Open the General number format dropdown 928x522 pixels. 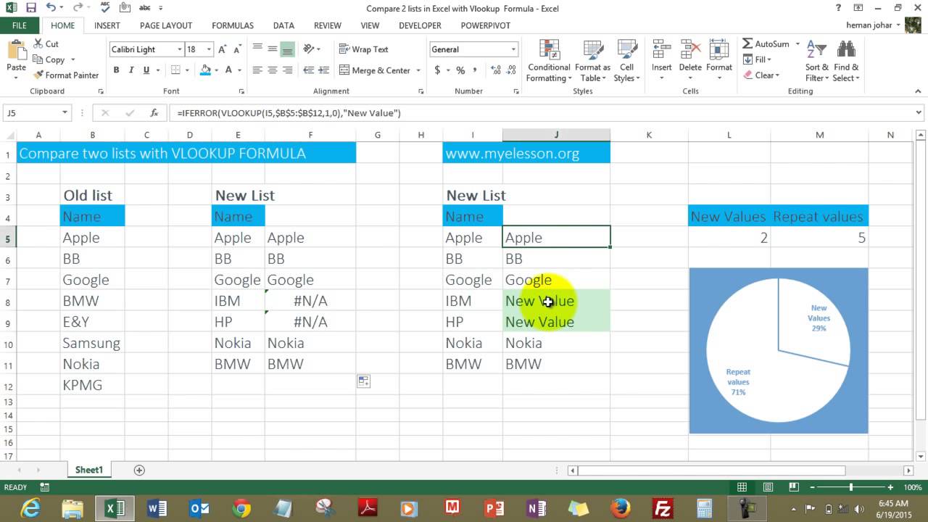click(513, 49)
